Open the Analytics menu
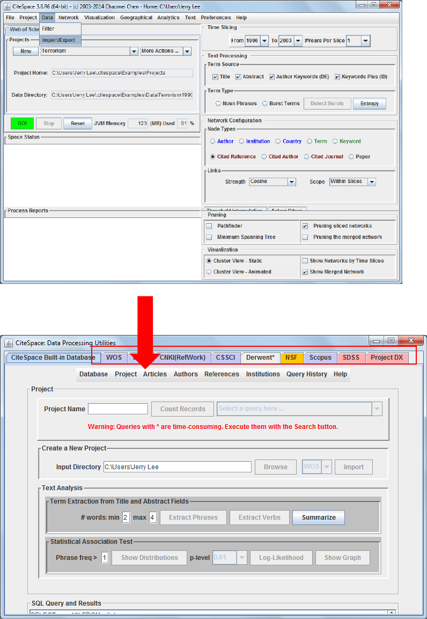Viewport: 427px width, 619px height. tap(168, 17)
